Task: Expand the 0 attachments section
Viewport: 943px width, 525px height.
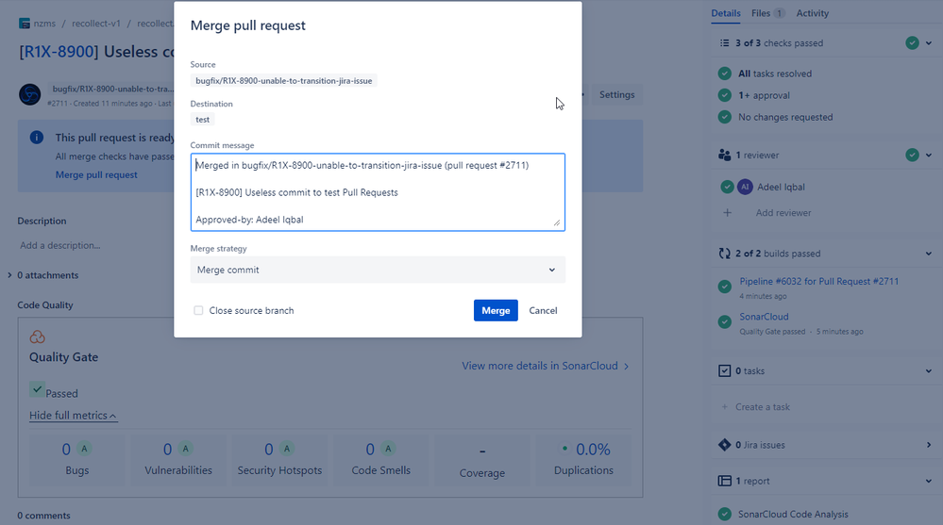Action: click(x=9, y=275)
